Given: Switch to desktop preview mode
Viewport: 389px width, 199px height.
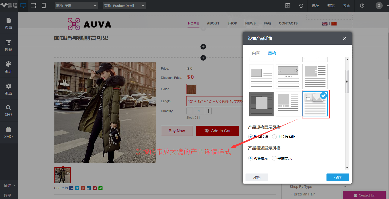Looking at the screenshot, I should [23, 5].
